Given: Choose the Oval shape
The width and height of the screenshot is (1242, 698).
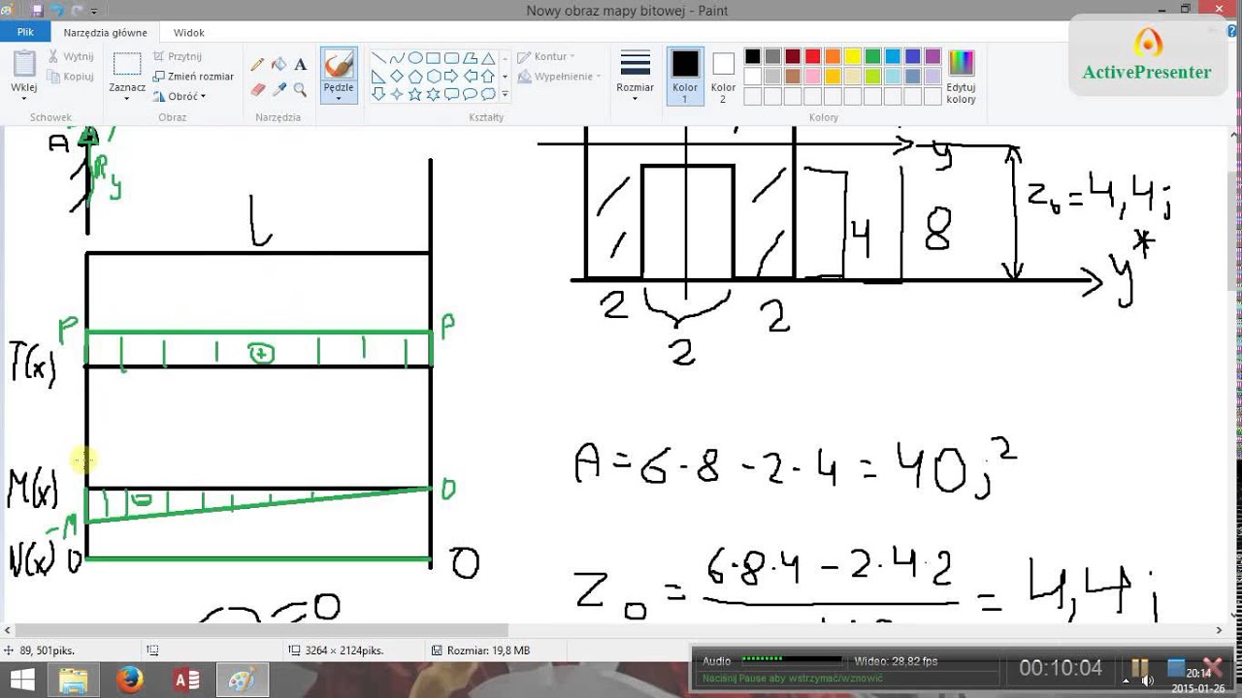Looking at the screenshot, I should click(414, 57).
